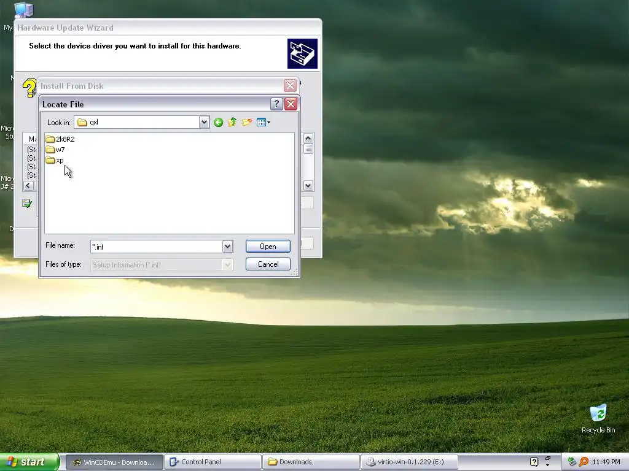Screen dimensions: 629x471
Task: Click the My Computer desktop icon
Action: (x=23, y=10)
